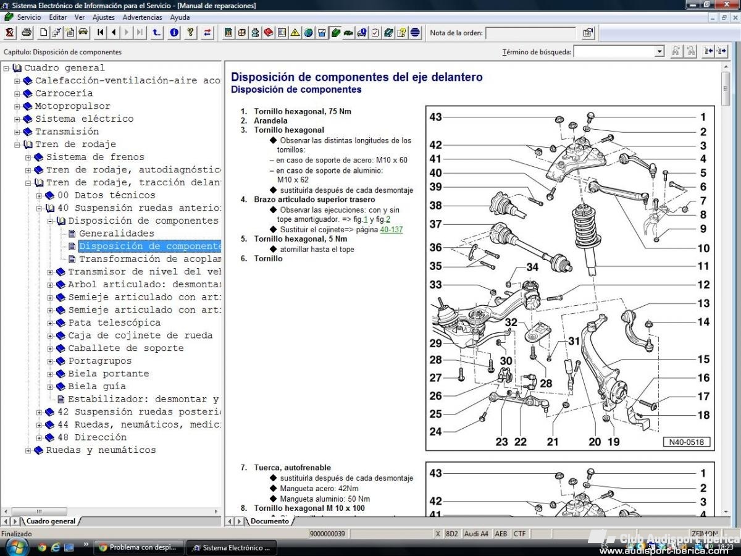Click the green-blue earth globe toolbar icon

point(308,33)
